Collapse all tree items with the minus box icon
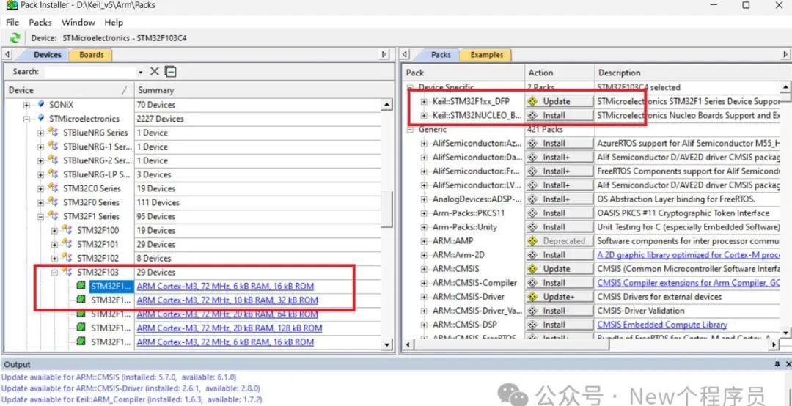Screen dimensions: 792x406 click(171, 72)
